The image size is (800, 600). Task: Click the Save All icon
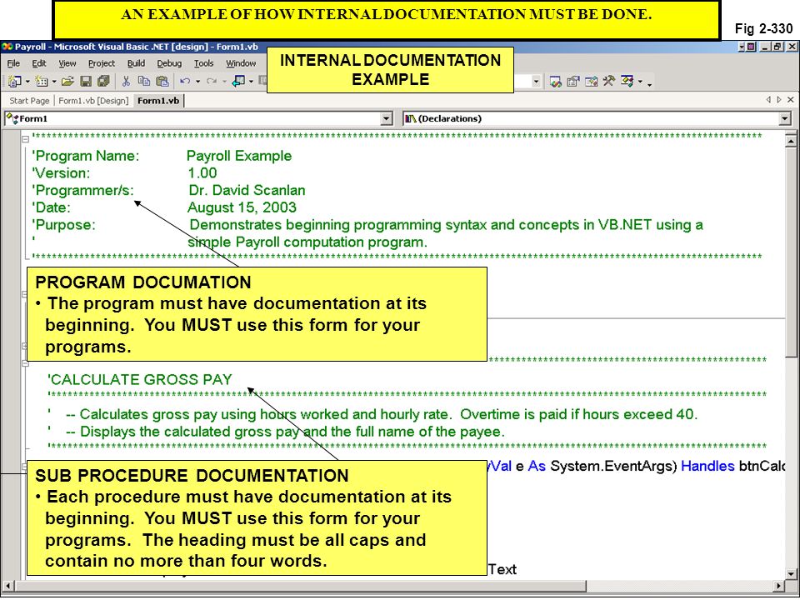click(x=103, y=81)
